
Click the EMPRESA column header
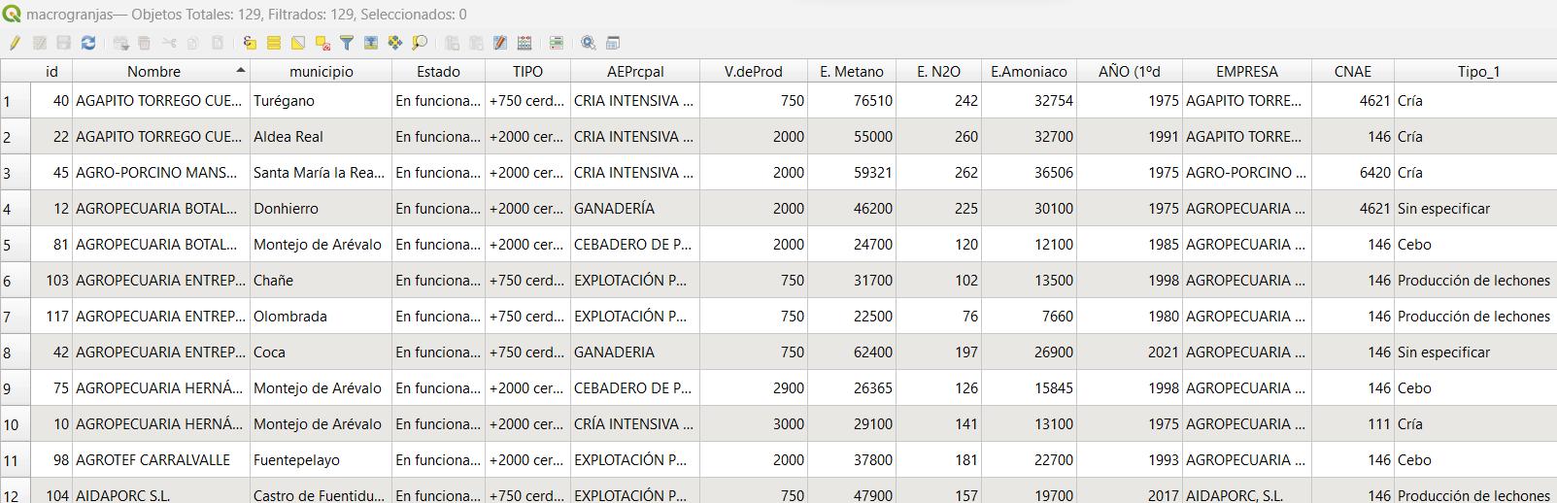[1247, 71]
